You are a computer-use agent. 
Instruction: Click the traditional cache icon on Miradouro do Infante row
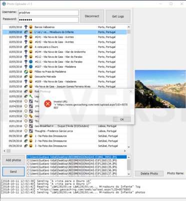pos(26,32)
